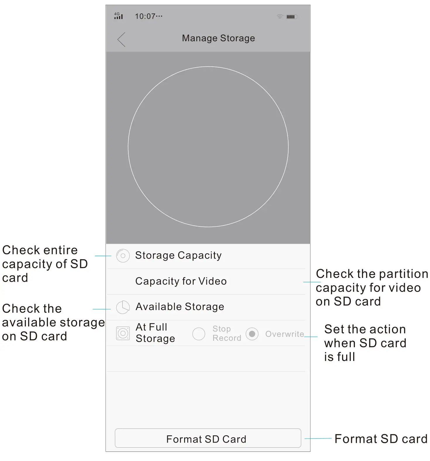
Task: Toggle the At Full Storage action to Overwrite
Action: click(x=252, y=333)
